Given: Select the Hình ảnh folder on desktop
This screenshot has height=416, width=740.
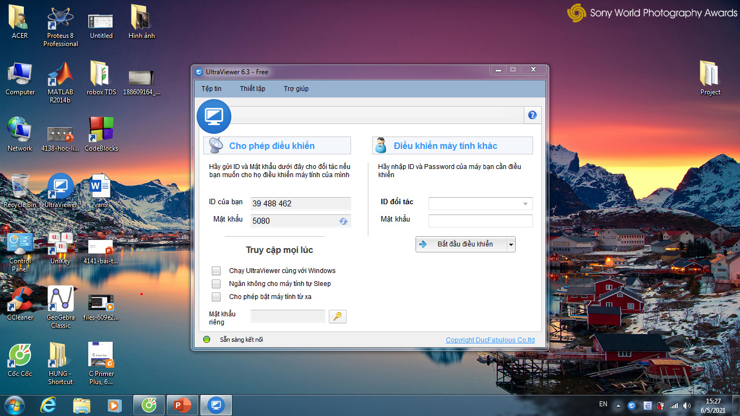Looking at the screenshot, I should coord(141,22).
